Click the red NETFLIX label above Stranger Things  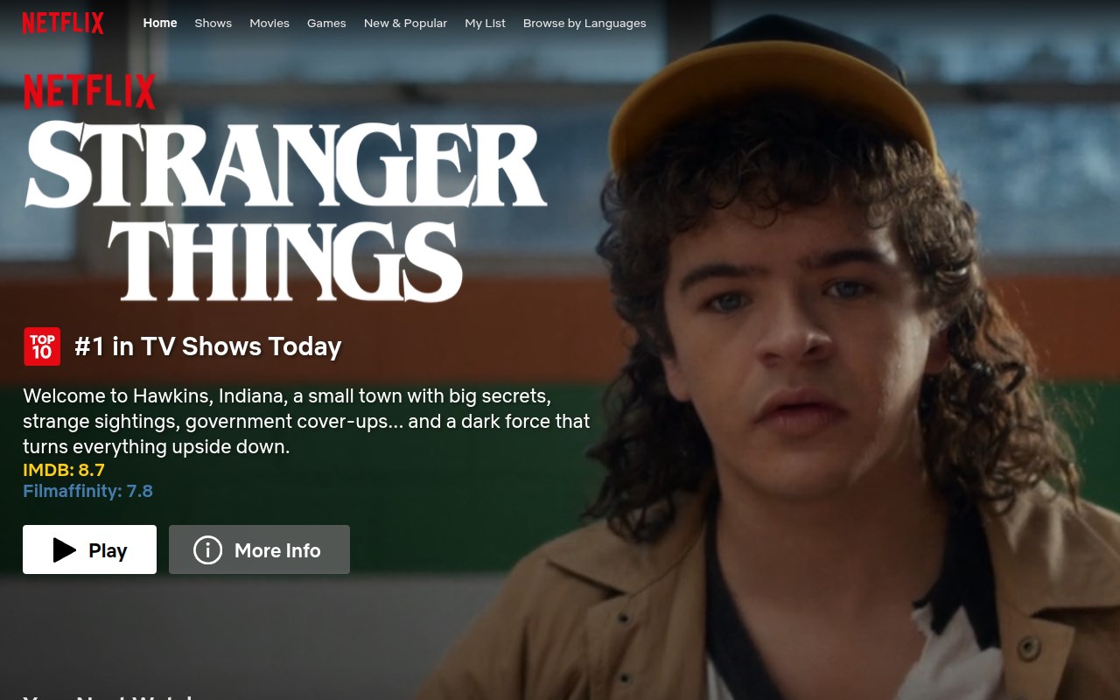pos(89,92)
